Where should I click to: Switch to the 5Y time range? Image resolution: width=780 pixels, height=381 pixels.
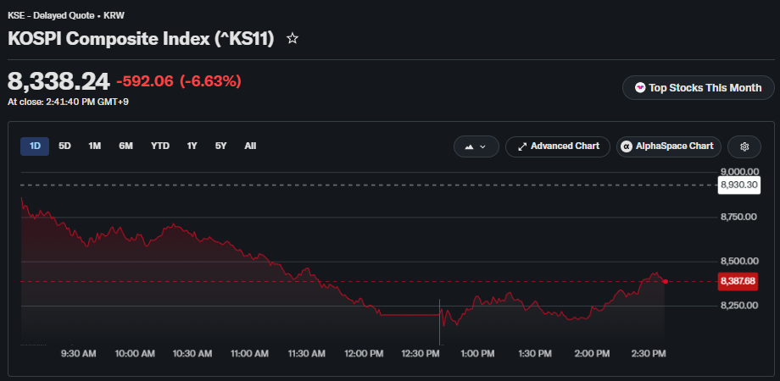[221, 146]
